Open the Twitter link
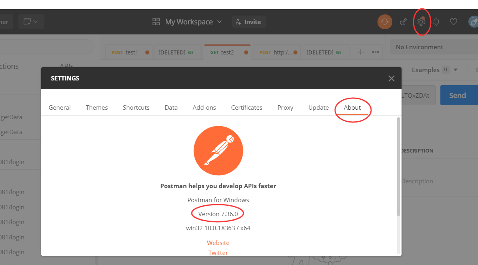 218,253
